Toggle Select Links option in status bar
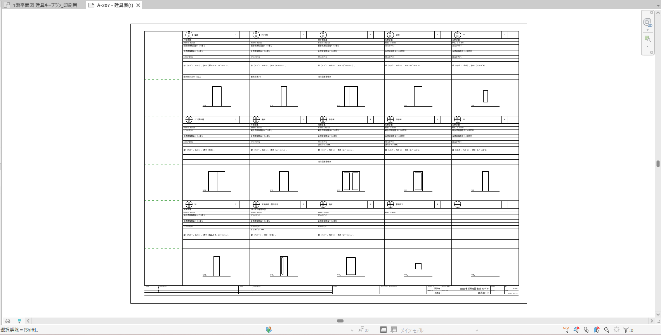Viewport: 661px width, 335px height. coord(566,330)
